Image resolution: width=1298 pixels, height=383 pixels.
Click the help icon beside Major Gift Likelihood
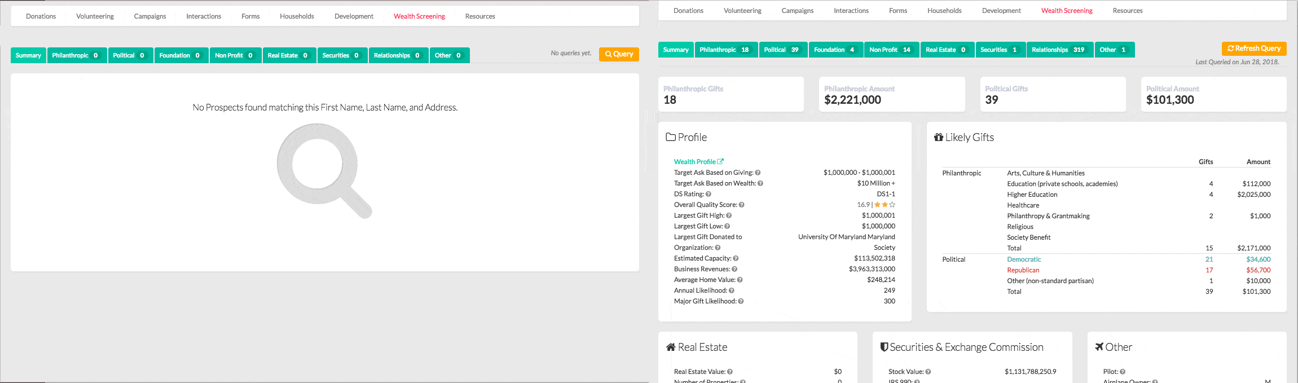point(741,301)
